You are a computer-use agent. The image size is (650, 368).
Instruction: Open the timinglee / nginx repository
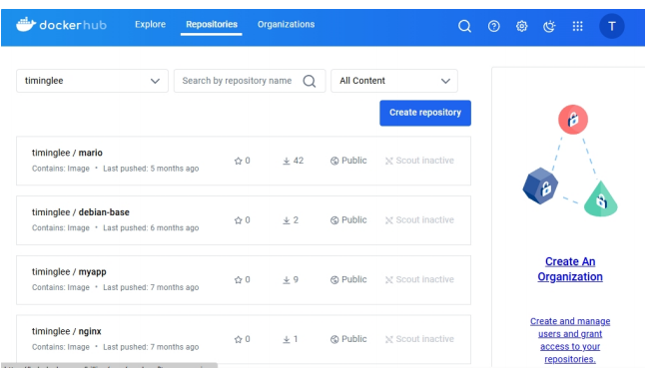coord(66,331)
